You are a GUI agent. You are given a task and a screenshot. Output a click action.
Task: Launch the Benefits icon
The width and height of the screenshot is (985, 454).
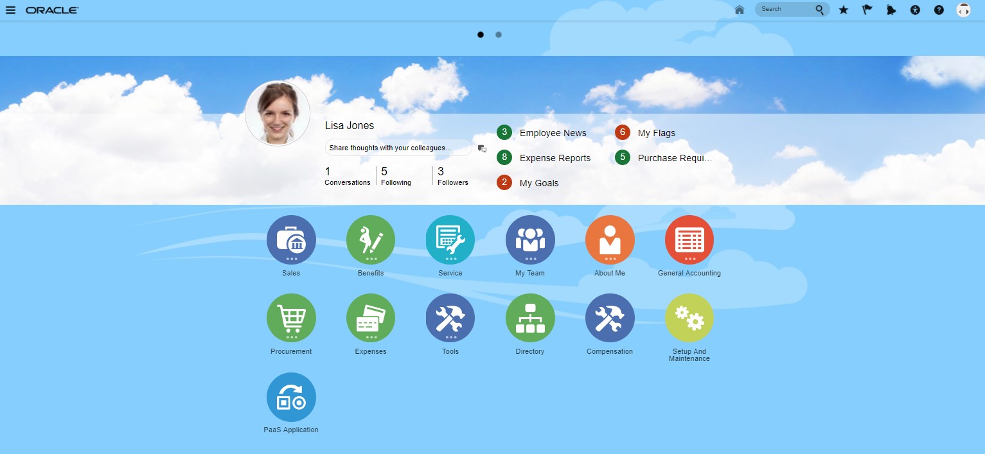(x=370, y=240)
